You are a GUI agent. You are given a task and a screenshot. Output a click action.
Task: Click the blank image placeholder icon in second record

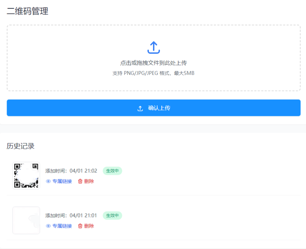(26, 220)
